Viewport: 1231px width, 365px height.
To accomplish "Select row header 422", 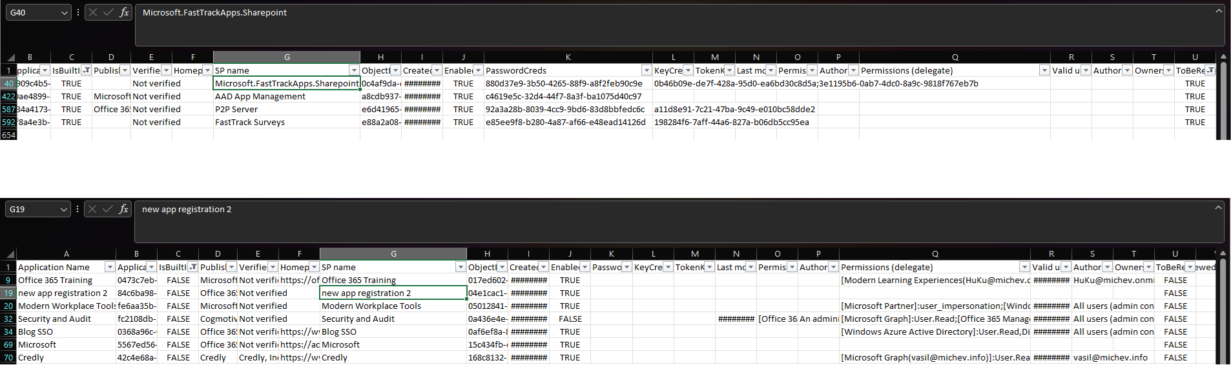I will (x=8, y=96).
